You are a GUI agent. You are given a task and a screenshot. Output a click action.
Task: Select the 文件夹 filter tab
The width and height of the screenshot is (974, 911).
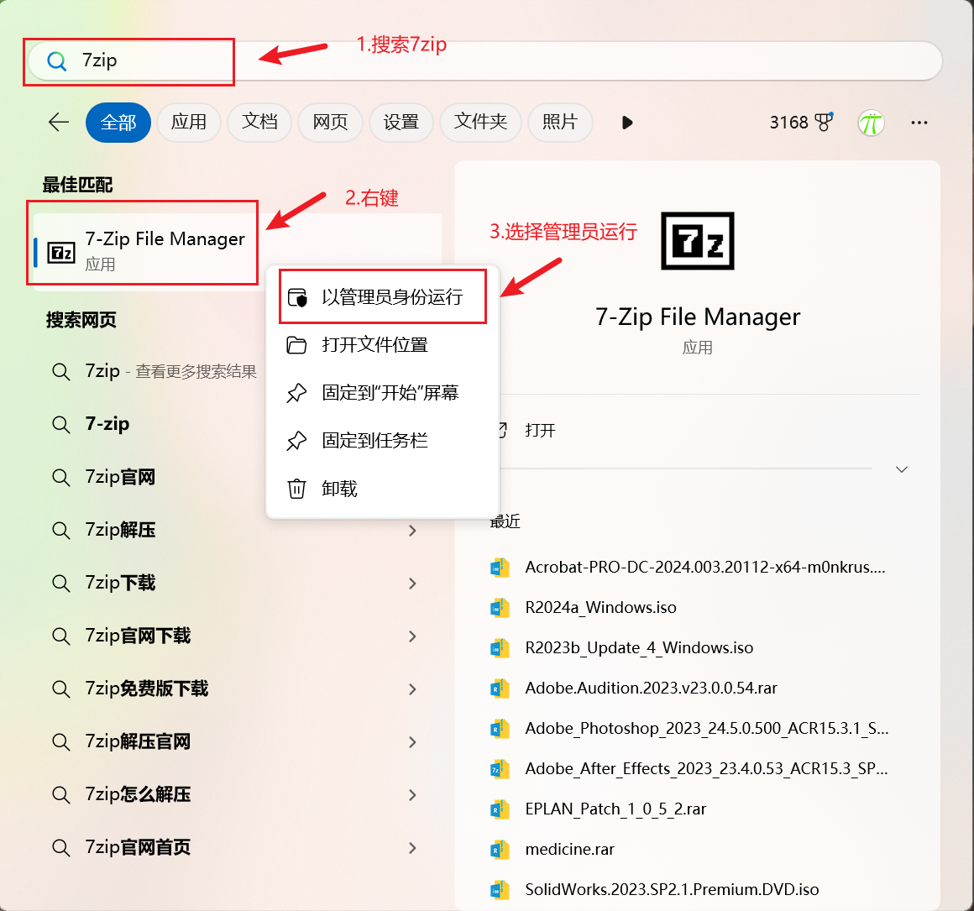[480, 123]
